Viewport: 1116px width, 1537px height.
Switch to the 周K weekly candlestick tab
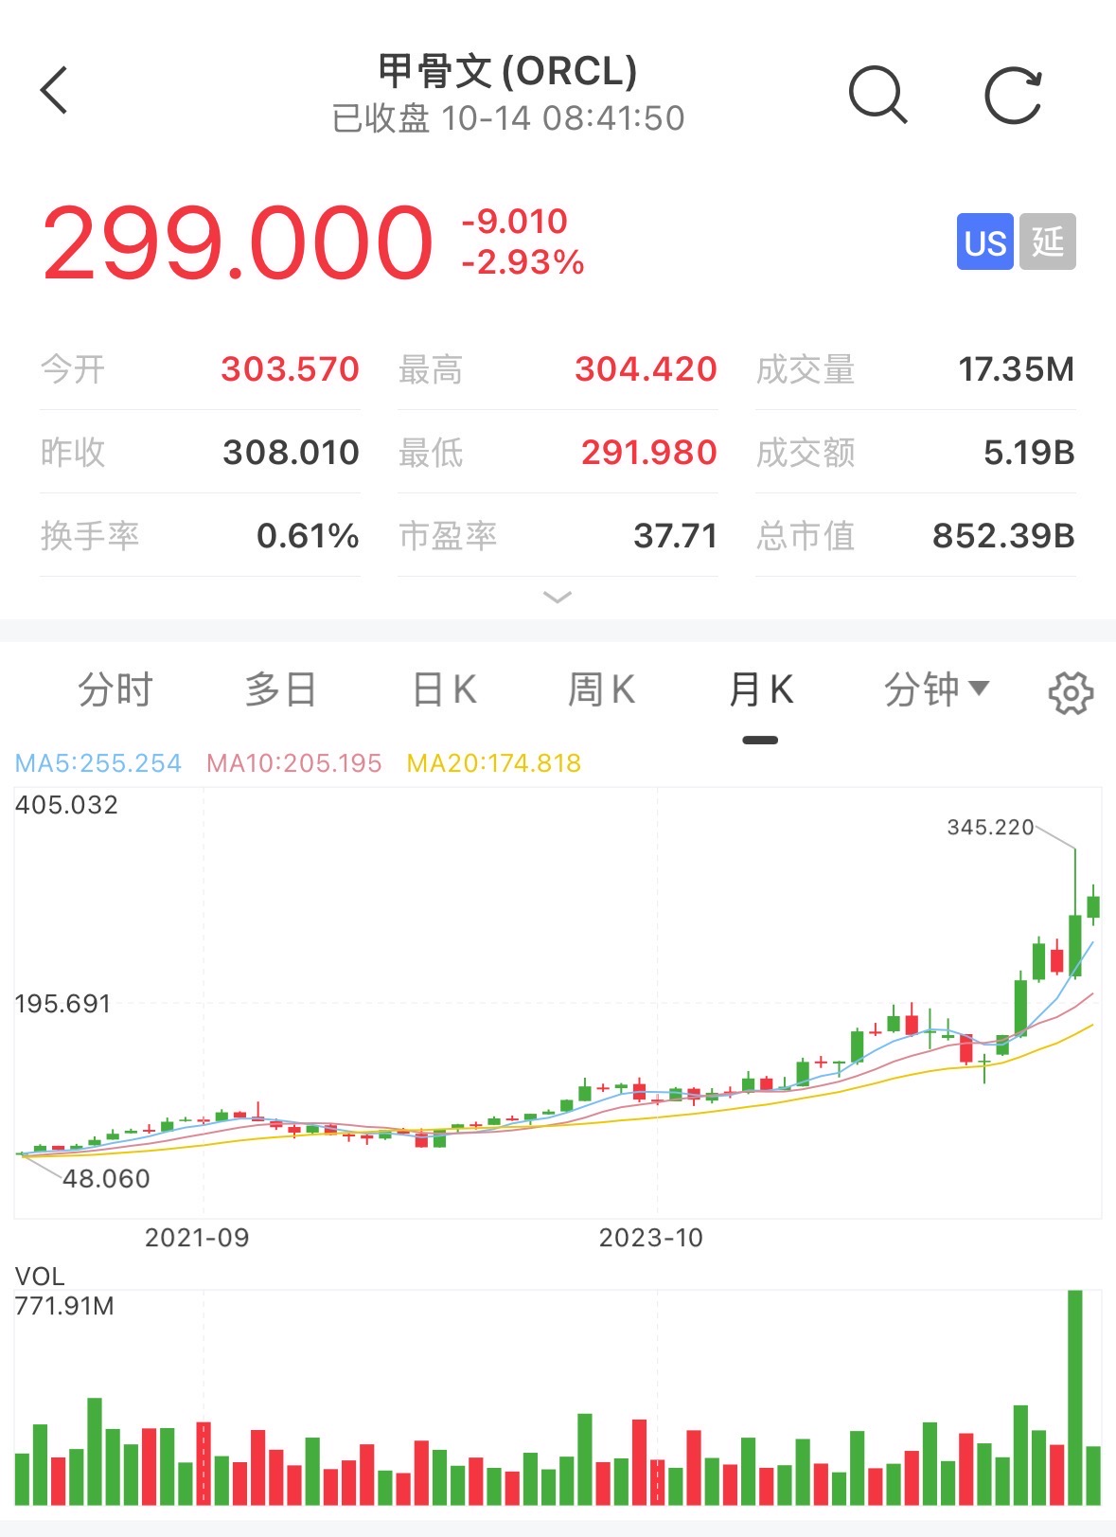click(601, 689)
